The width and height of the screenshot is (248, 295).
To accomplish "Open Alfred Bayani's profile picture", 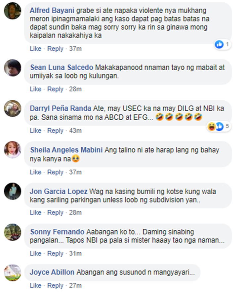I will click(13, 11).
